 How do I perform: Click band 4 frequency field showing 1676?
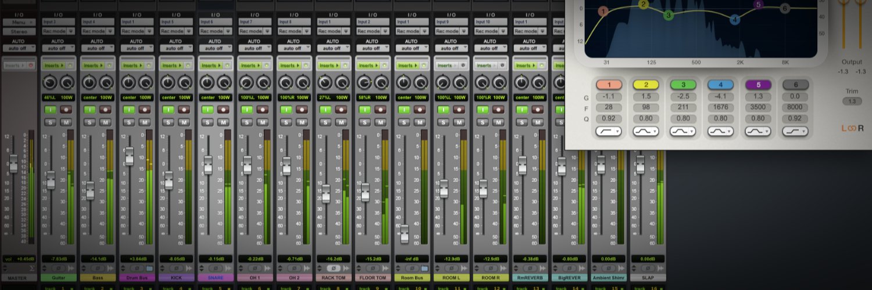[720, 107]
